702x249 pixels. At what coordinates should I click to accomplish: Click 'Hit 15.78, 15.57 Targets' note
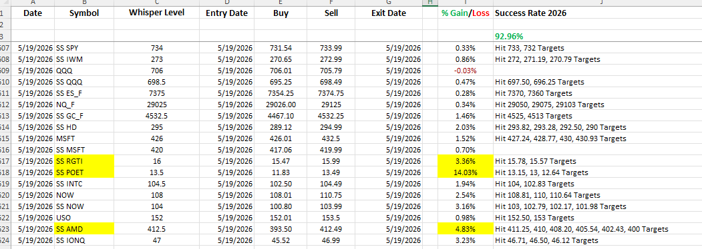pos(536,161)
